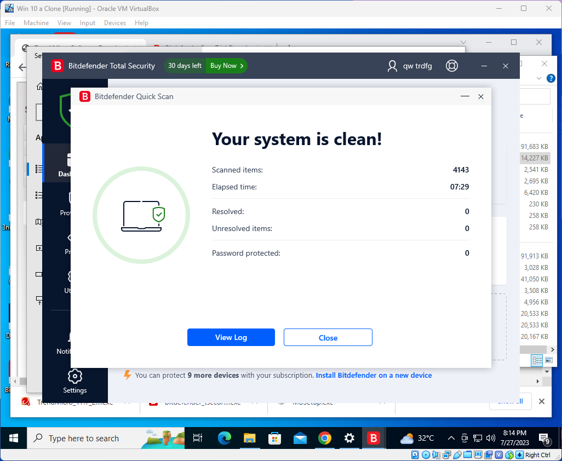Open Bitdefender support lifebuoy icon
The height and width of the screenshot is (461, 562).
tap(451, 66)
